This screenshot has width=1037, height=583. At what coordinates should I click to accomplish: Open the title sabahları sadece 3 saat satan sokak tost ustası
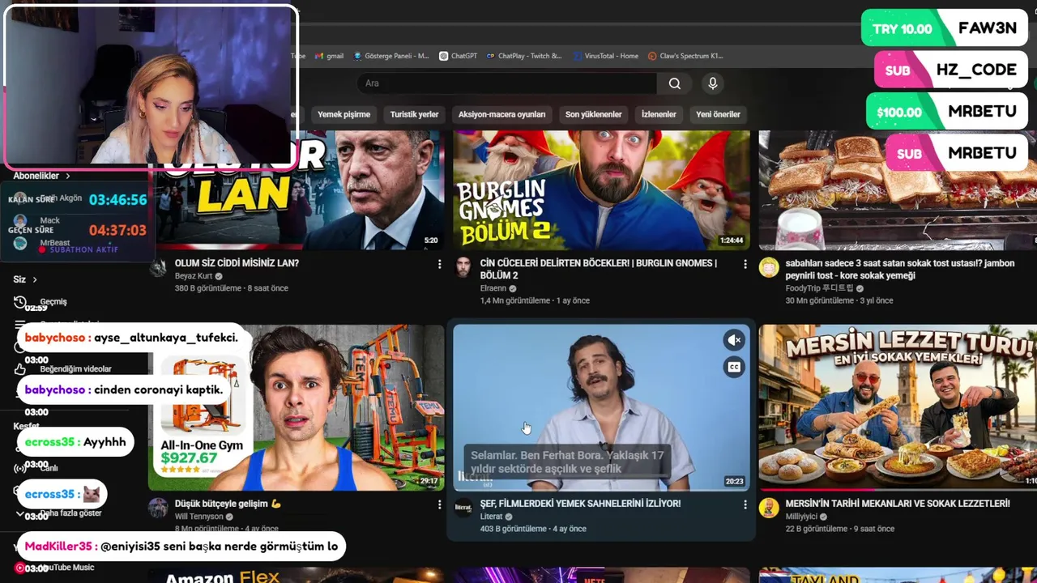tap(899, 269)
